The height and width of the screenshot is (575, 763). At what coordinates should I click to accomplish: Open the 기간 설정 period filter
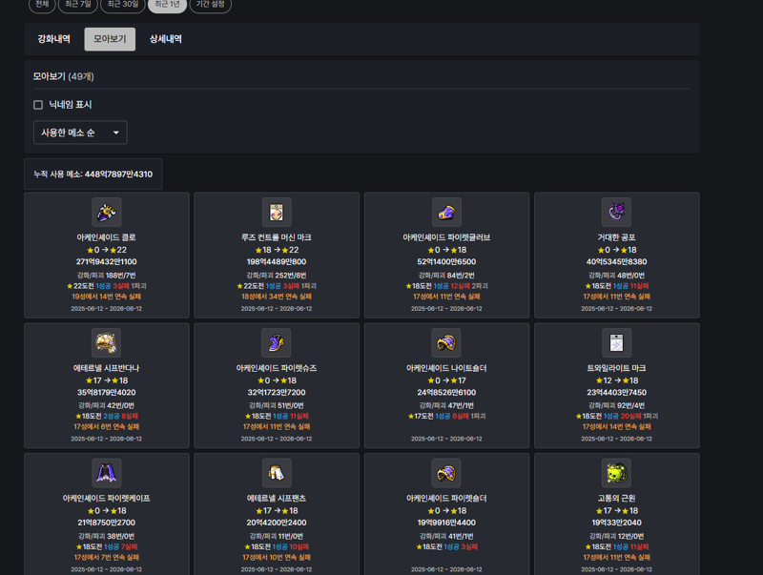(210, 5)
